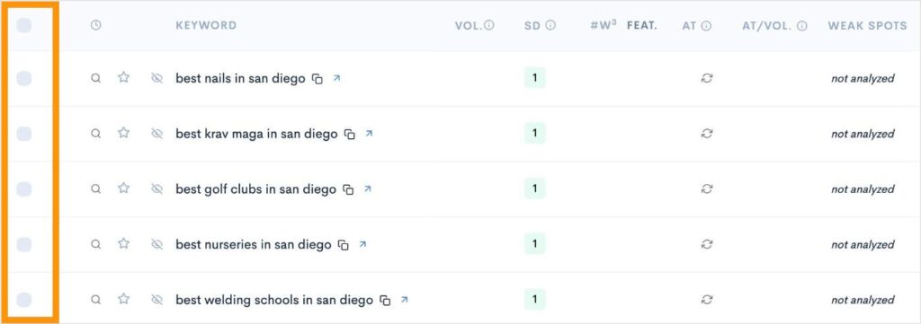Click the info icon next to VOL.
921x324 pixels.
[x=489, y=25]
